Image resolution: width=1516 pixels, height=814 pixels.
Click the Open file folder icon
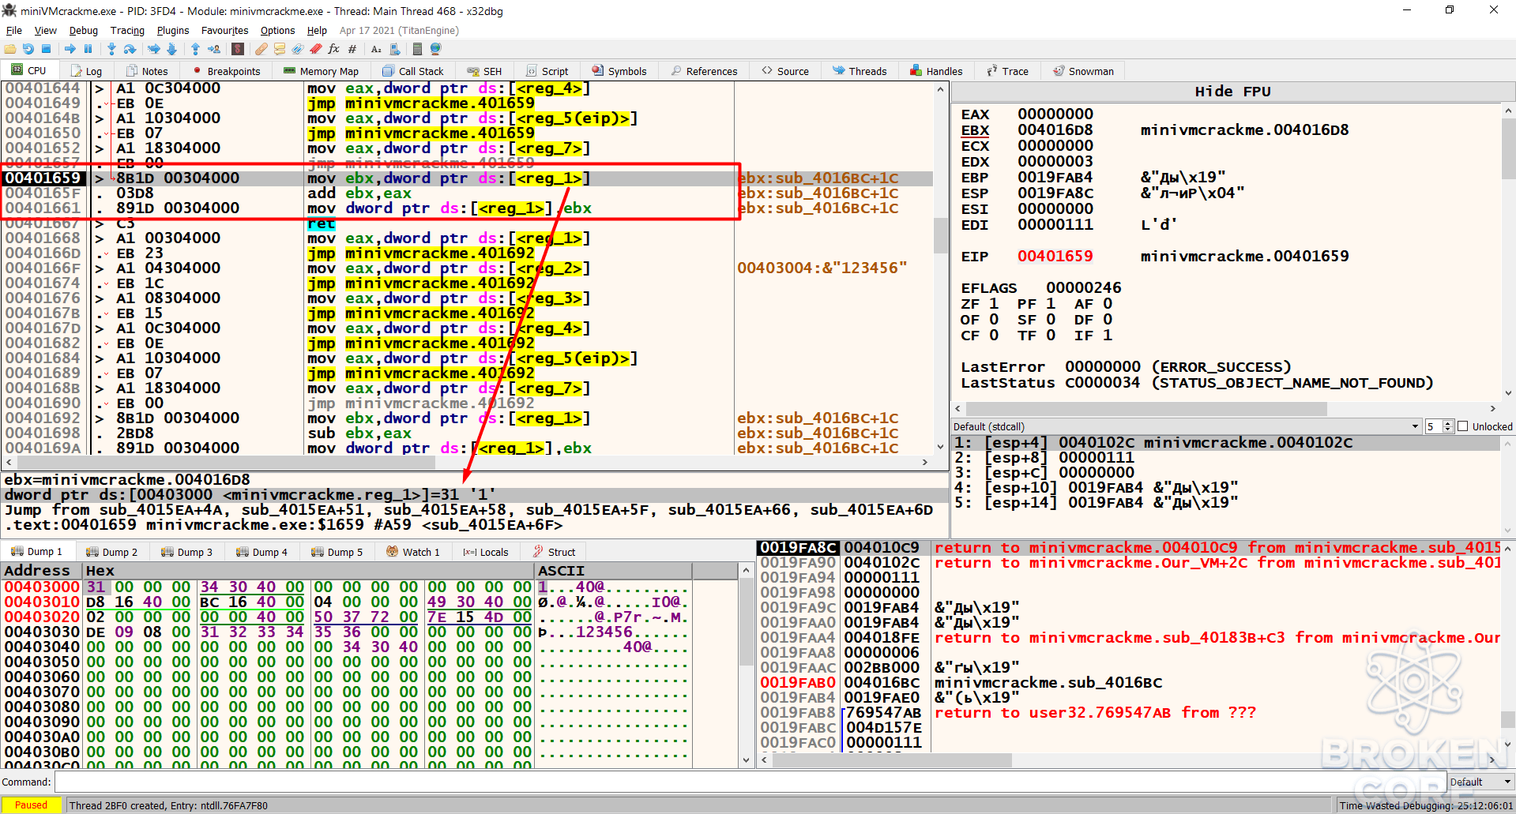[10, 49]
